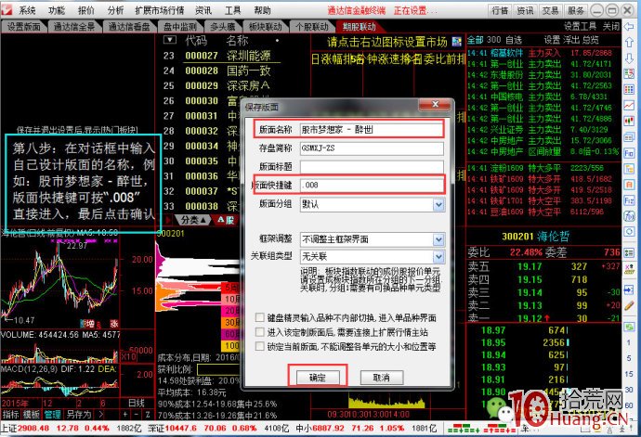Click the 管理 button below the chart
Viewport: 641px width, 437px height.
52,415
